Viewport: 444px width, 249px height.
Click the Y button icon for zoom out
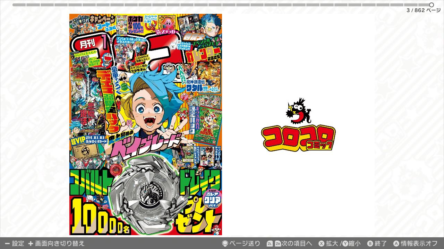pos(345,243)
